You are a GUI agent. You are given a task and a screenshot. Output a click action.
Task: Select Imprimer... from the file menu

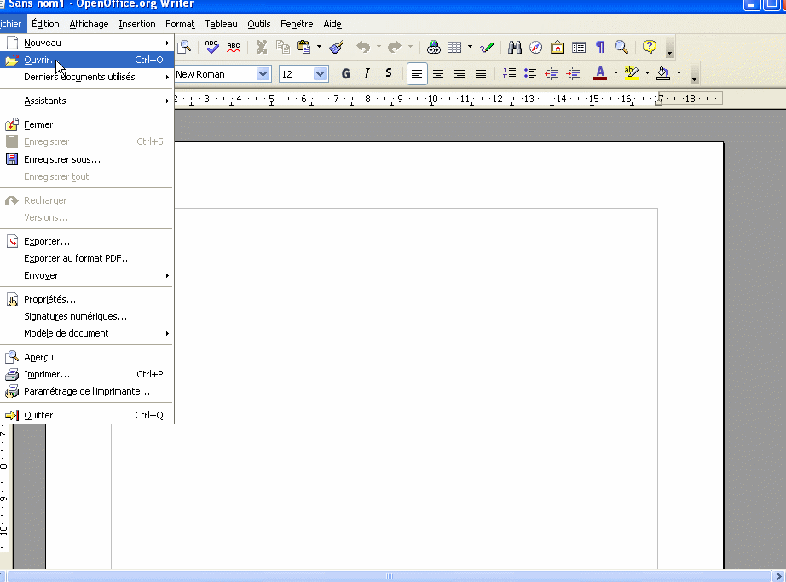[87, 374]
